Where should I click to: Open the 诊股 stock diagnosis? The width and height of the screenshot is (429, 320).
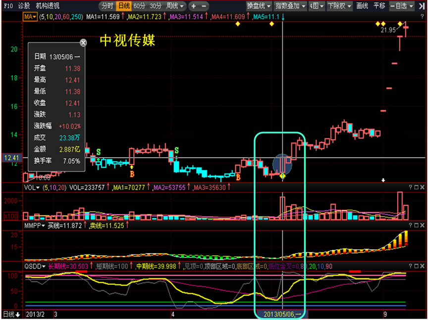click(24, 6)
